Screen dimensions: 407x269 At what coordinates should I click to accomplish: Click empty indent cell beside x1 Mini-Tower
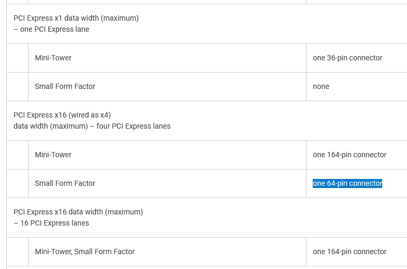click(17, 58)
